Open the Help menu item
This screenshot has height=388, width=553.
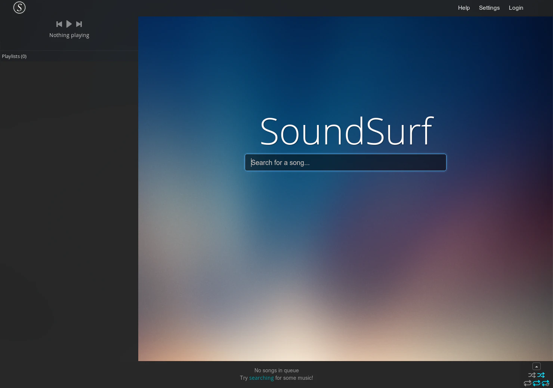[464, 8]
